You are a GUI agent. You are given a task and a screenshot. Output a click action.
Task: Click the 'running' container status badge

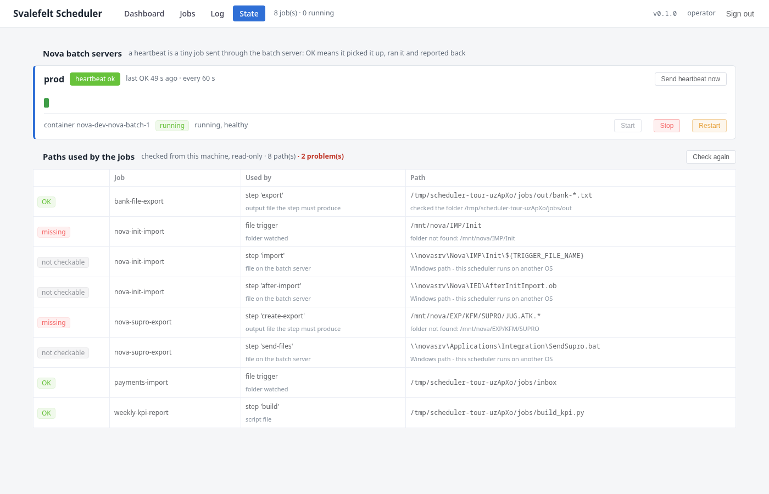[172, 126]
